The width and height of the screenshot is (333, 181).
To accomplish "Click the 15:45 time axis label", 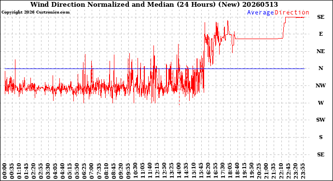I will (201, 171).
